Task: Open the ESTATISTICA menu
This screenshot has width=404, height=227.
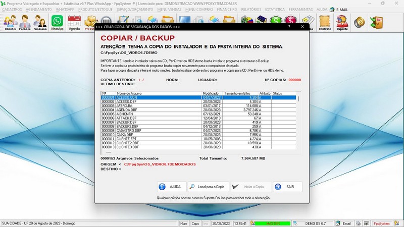Action: [x=275, y=10]
